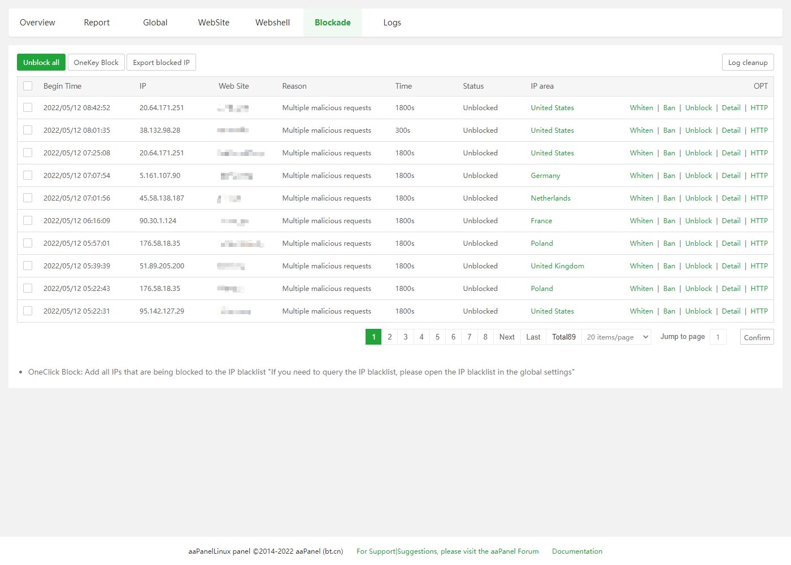791x565 pixels.
Task: Select the checkbox for IP 5.161.107.90
Action: [x=28, y=176]
